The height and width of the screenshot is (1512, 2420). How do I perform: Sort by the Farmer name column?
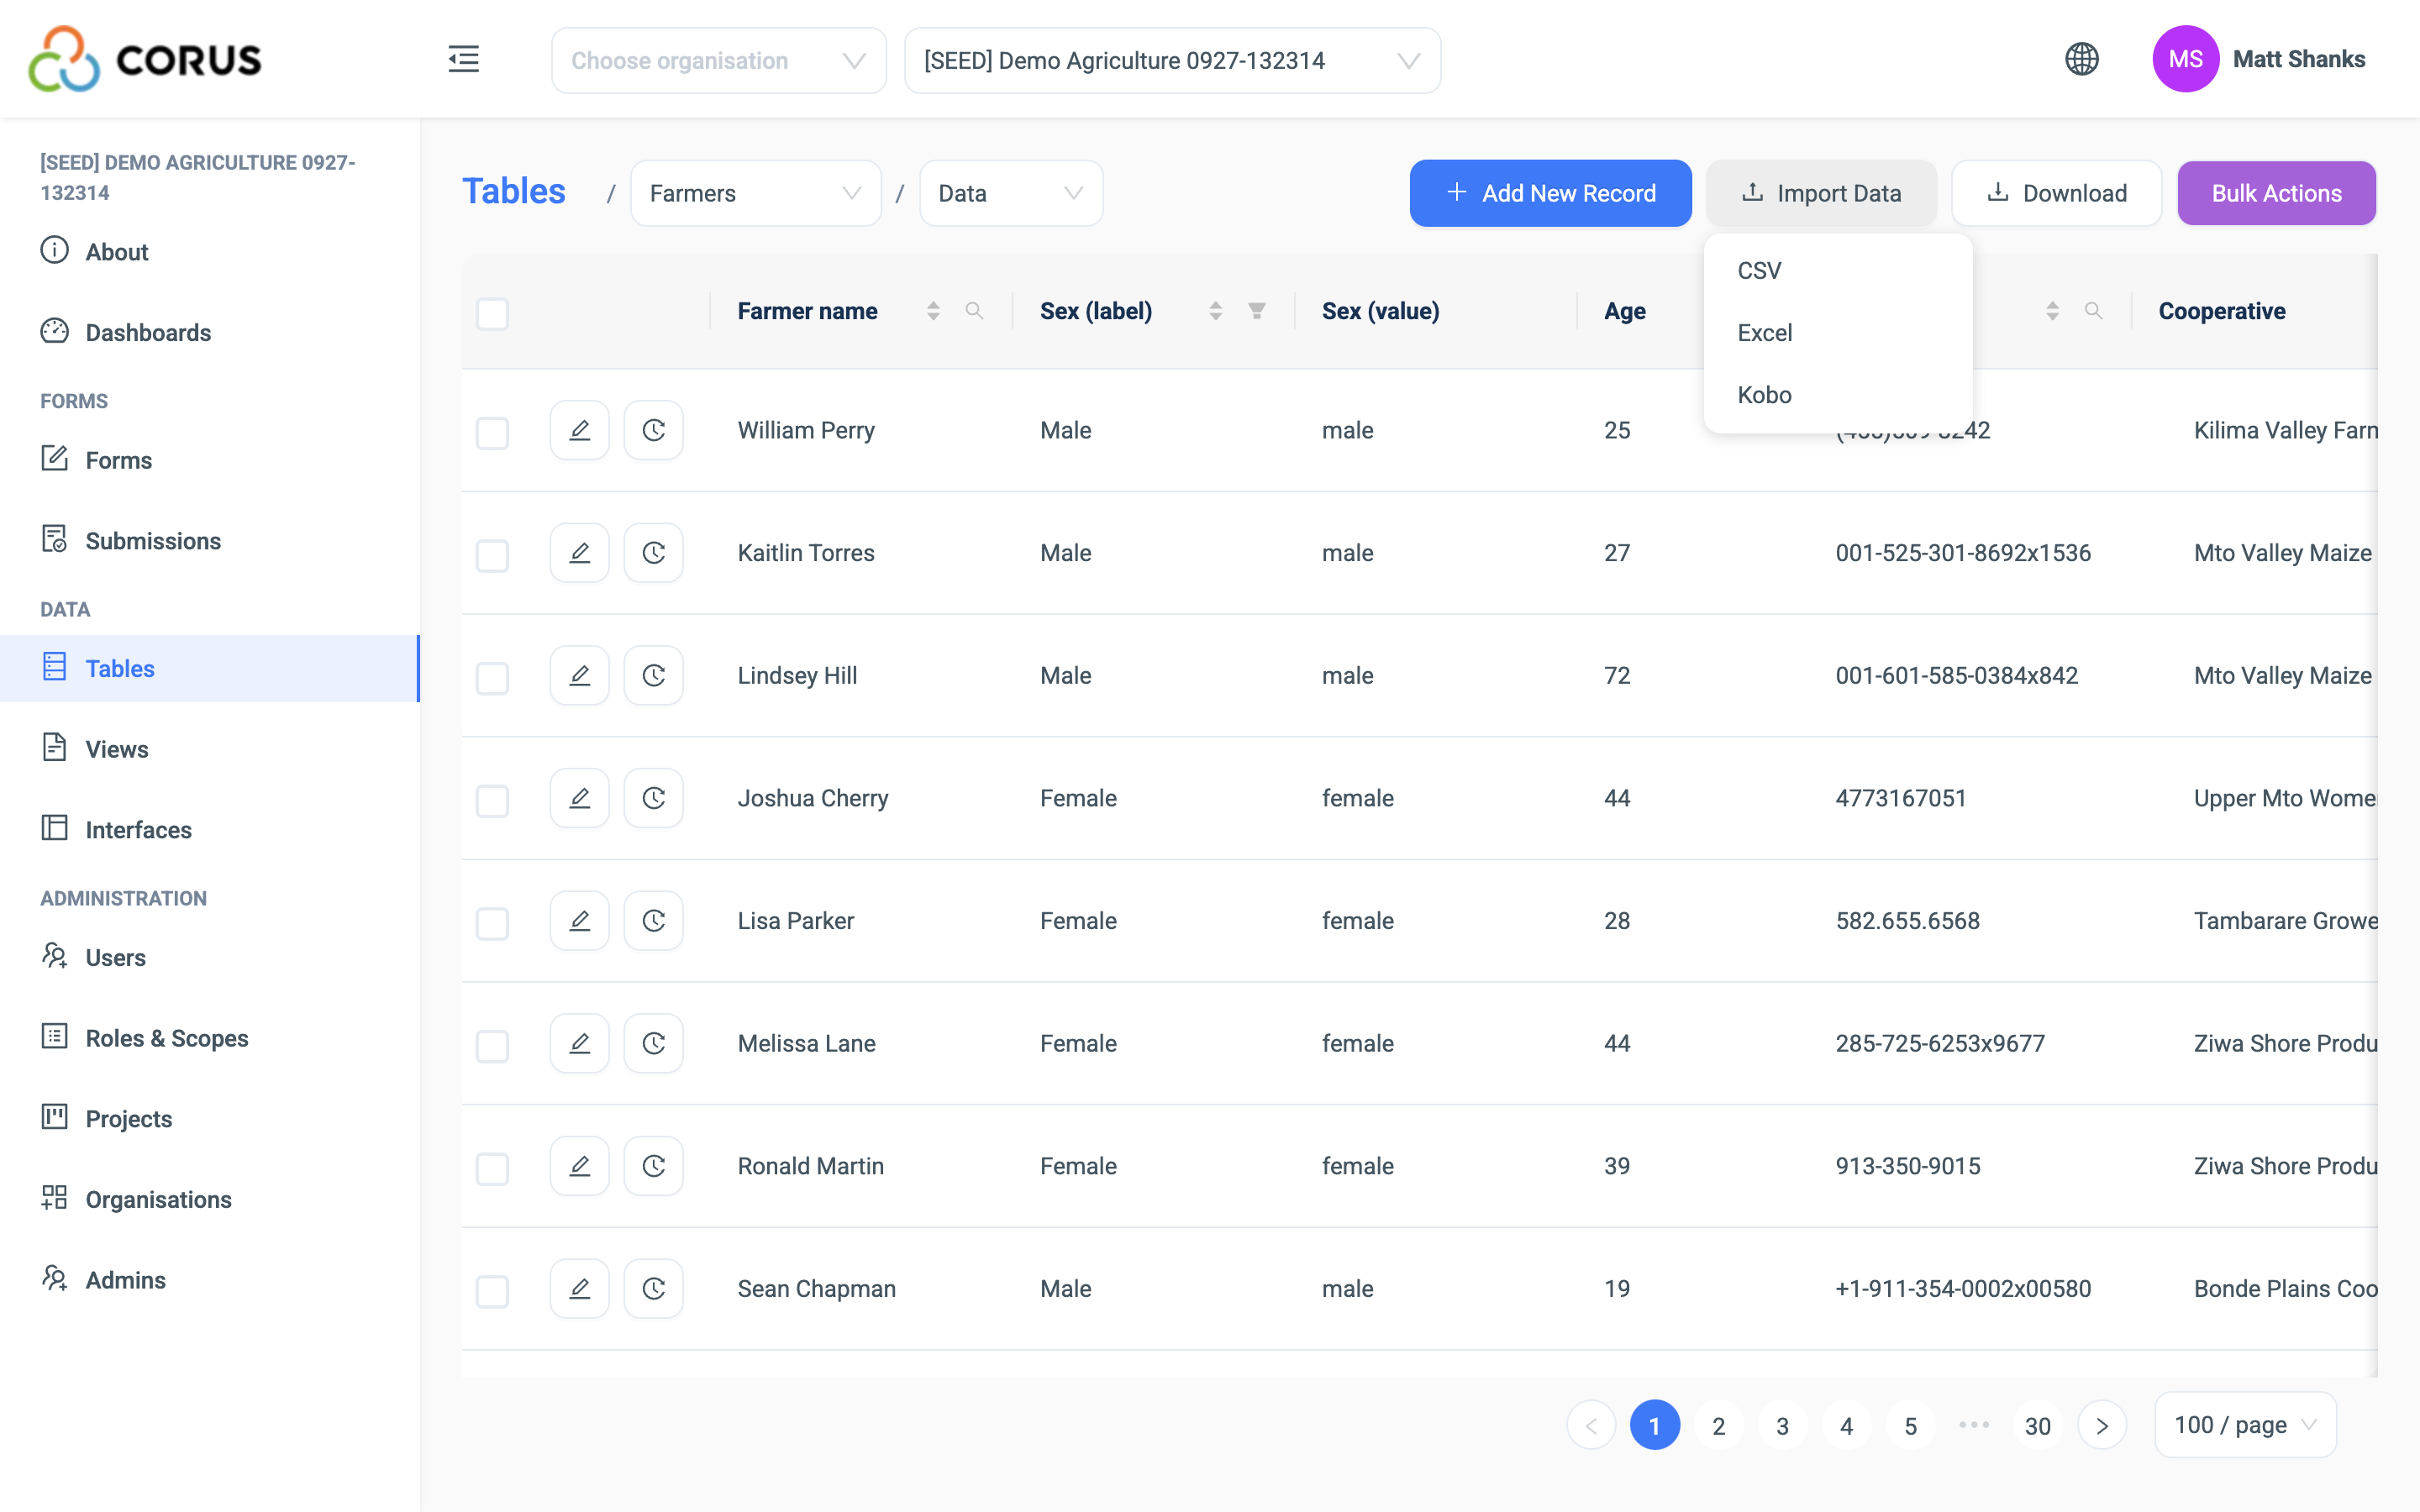coord(933,311)
